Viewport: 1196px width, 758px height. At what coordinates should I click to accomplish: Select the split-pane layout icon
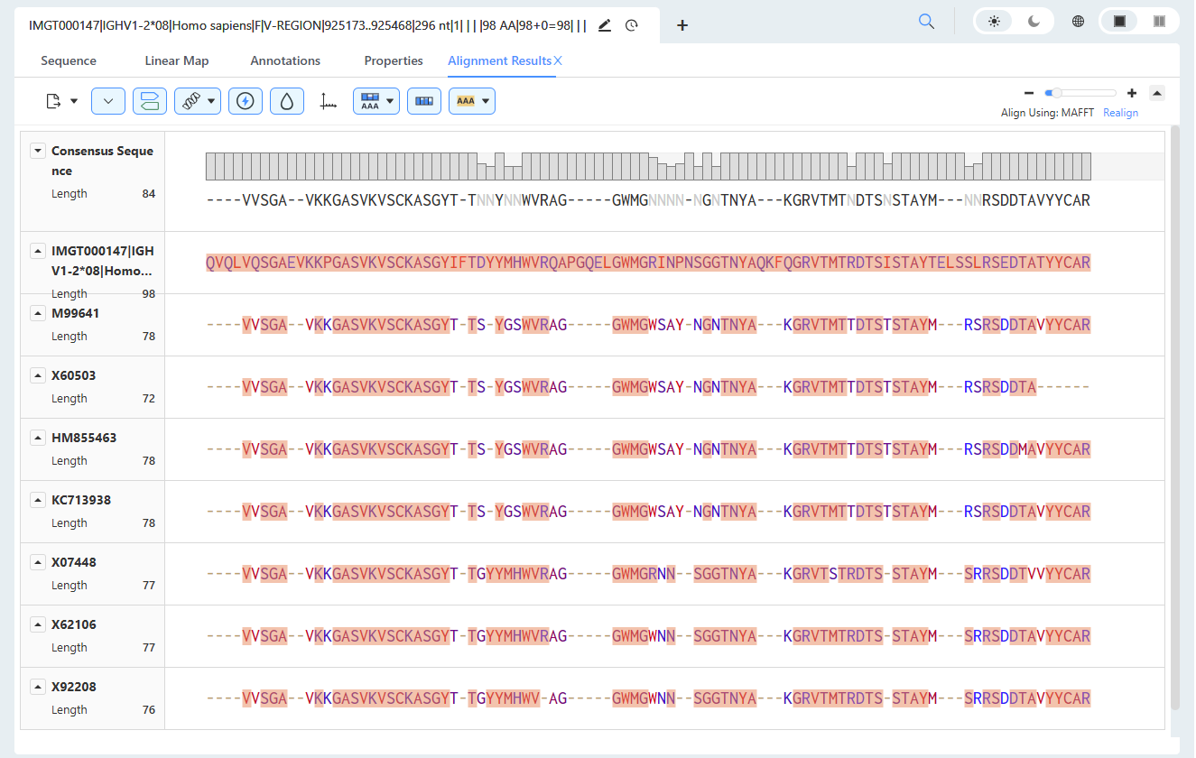pos(1159,22)
